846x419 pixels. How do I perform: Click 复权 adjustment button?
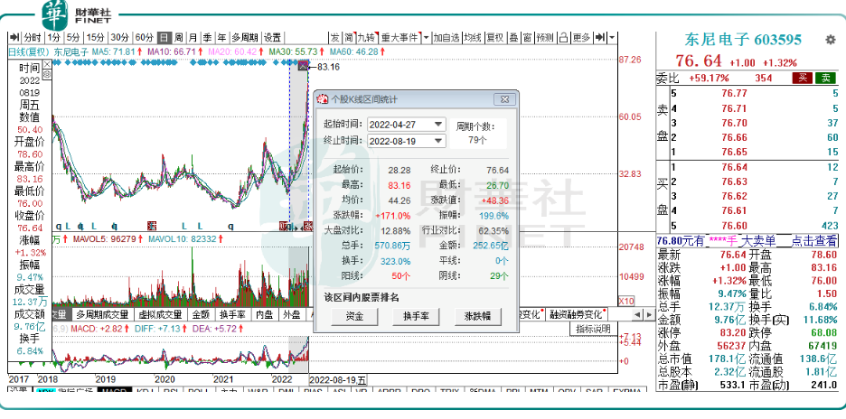click(x=494, y=38)
